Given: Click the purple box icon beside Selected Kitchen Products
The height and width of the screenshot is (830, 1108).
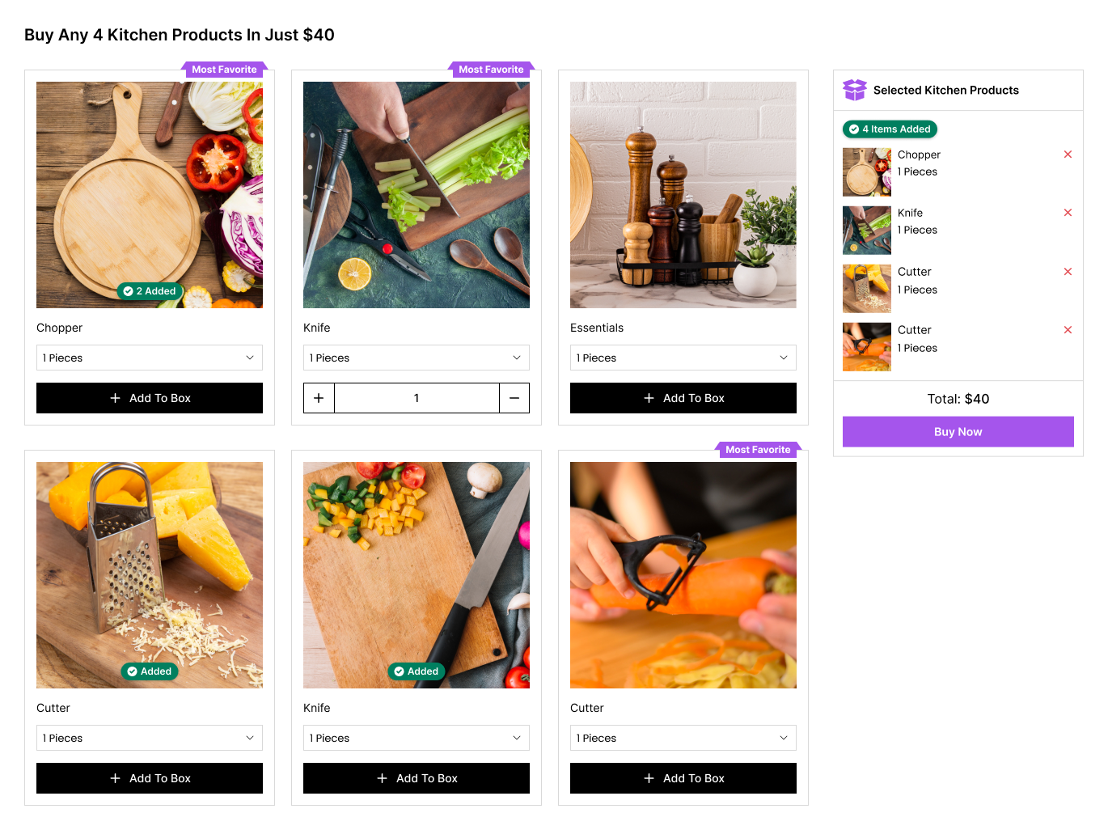Looking at the screenshot, I should click(855, 90).
